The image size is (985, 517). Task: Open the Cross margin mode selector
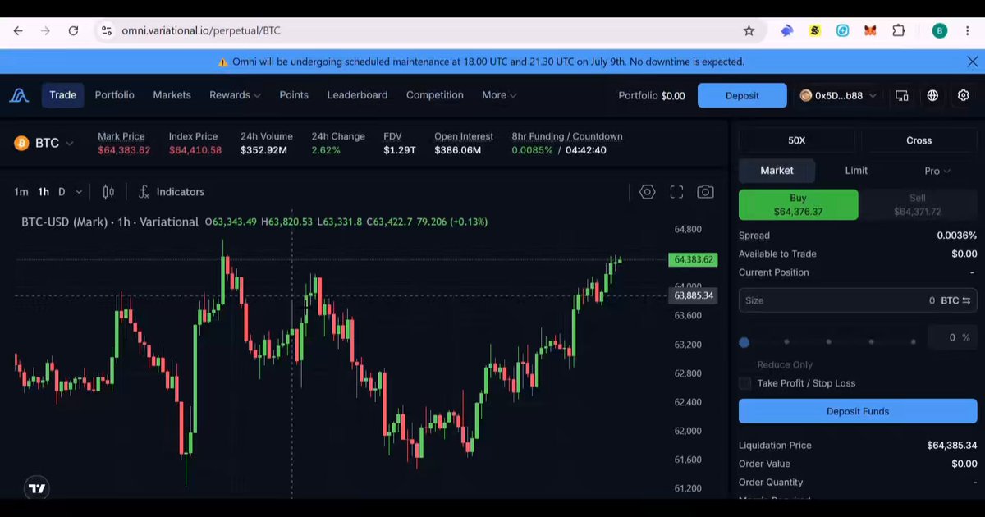click(x=919, y=140)
